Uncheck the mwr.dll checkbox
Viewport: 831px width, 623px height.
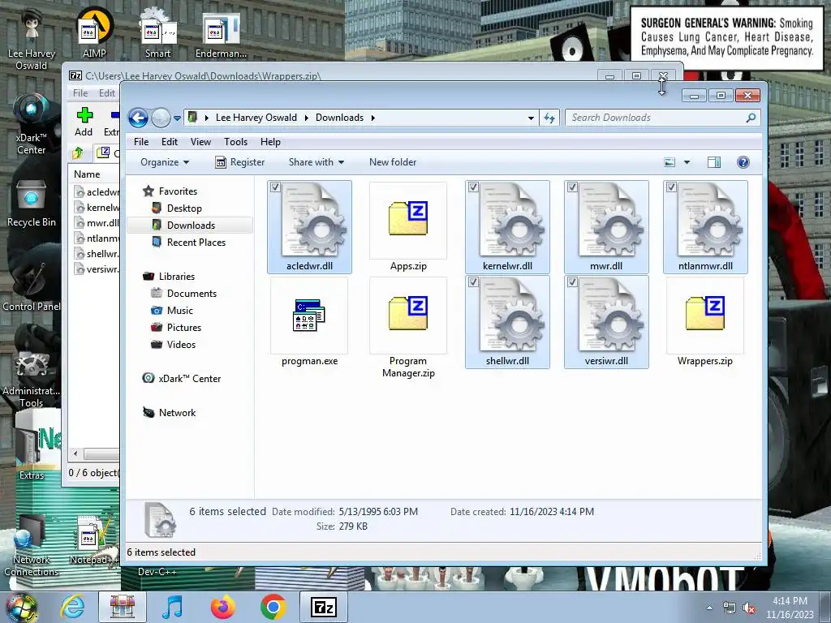572,187
